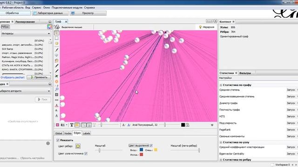Run the PageRank statistic
Image resolution: width=298 pixels, height=167 pixels.
[291, 130]
